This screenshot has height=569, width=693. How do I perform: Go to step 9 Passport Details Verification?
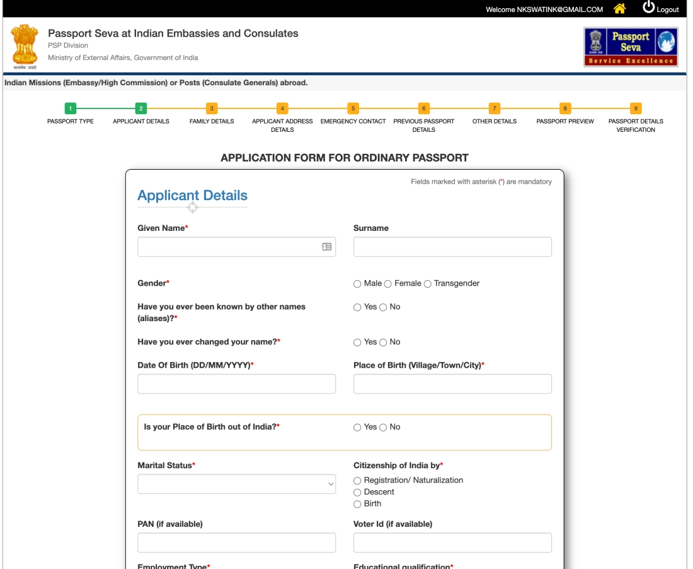coord(636,109)
